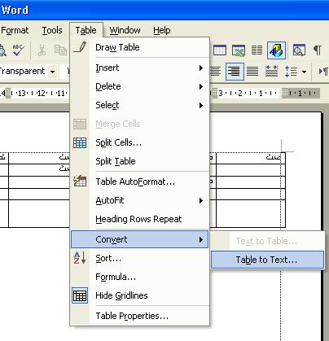Viewport: 329px width, 341px height.
Task: Choose Draw Table from menu
Action: (x=139, y=47)
